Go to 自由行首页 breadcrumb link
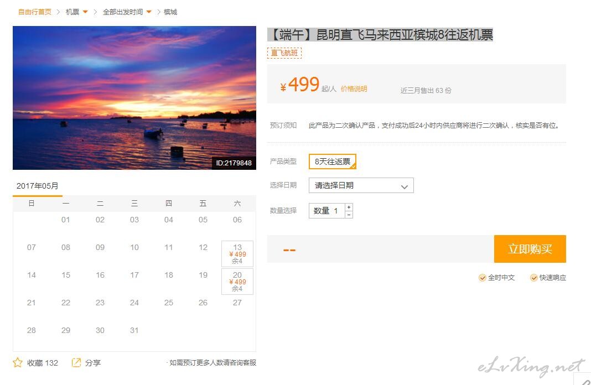The width and height of the screenshot is (591, 385). [x=35, y=12]
